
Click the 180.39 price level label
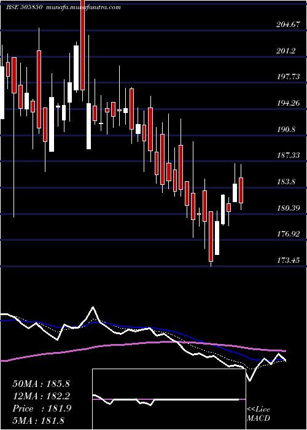(288, 208)
